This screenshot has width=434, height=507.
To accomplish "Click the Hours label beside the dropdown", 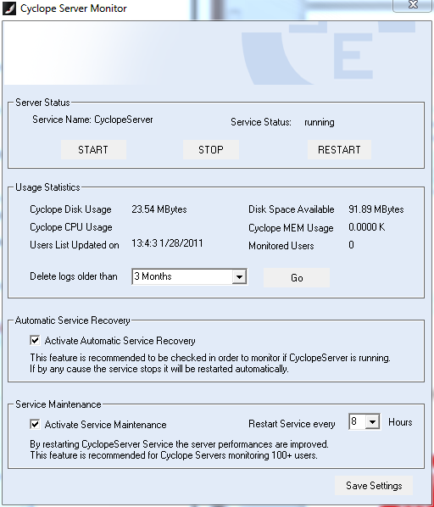I will coord(400,422).
